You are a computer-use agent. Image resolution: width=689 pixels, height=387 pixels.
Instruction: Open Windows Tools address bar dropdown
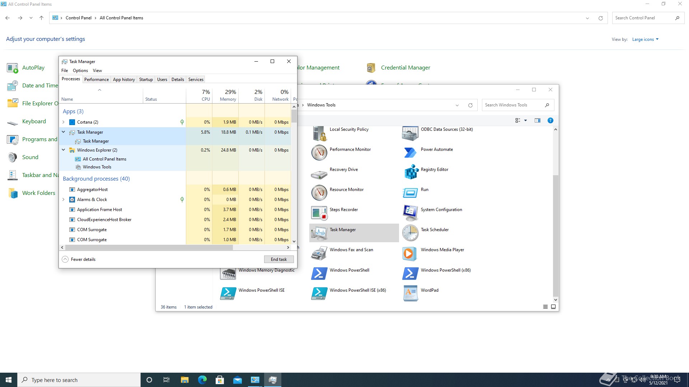pyautogui.click(x=457, y=105)
